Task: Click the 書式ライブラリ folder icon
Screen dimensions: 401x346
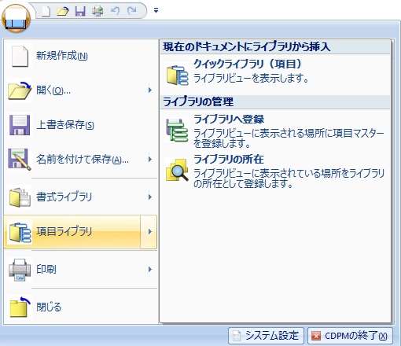Action: click(20, 197)
